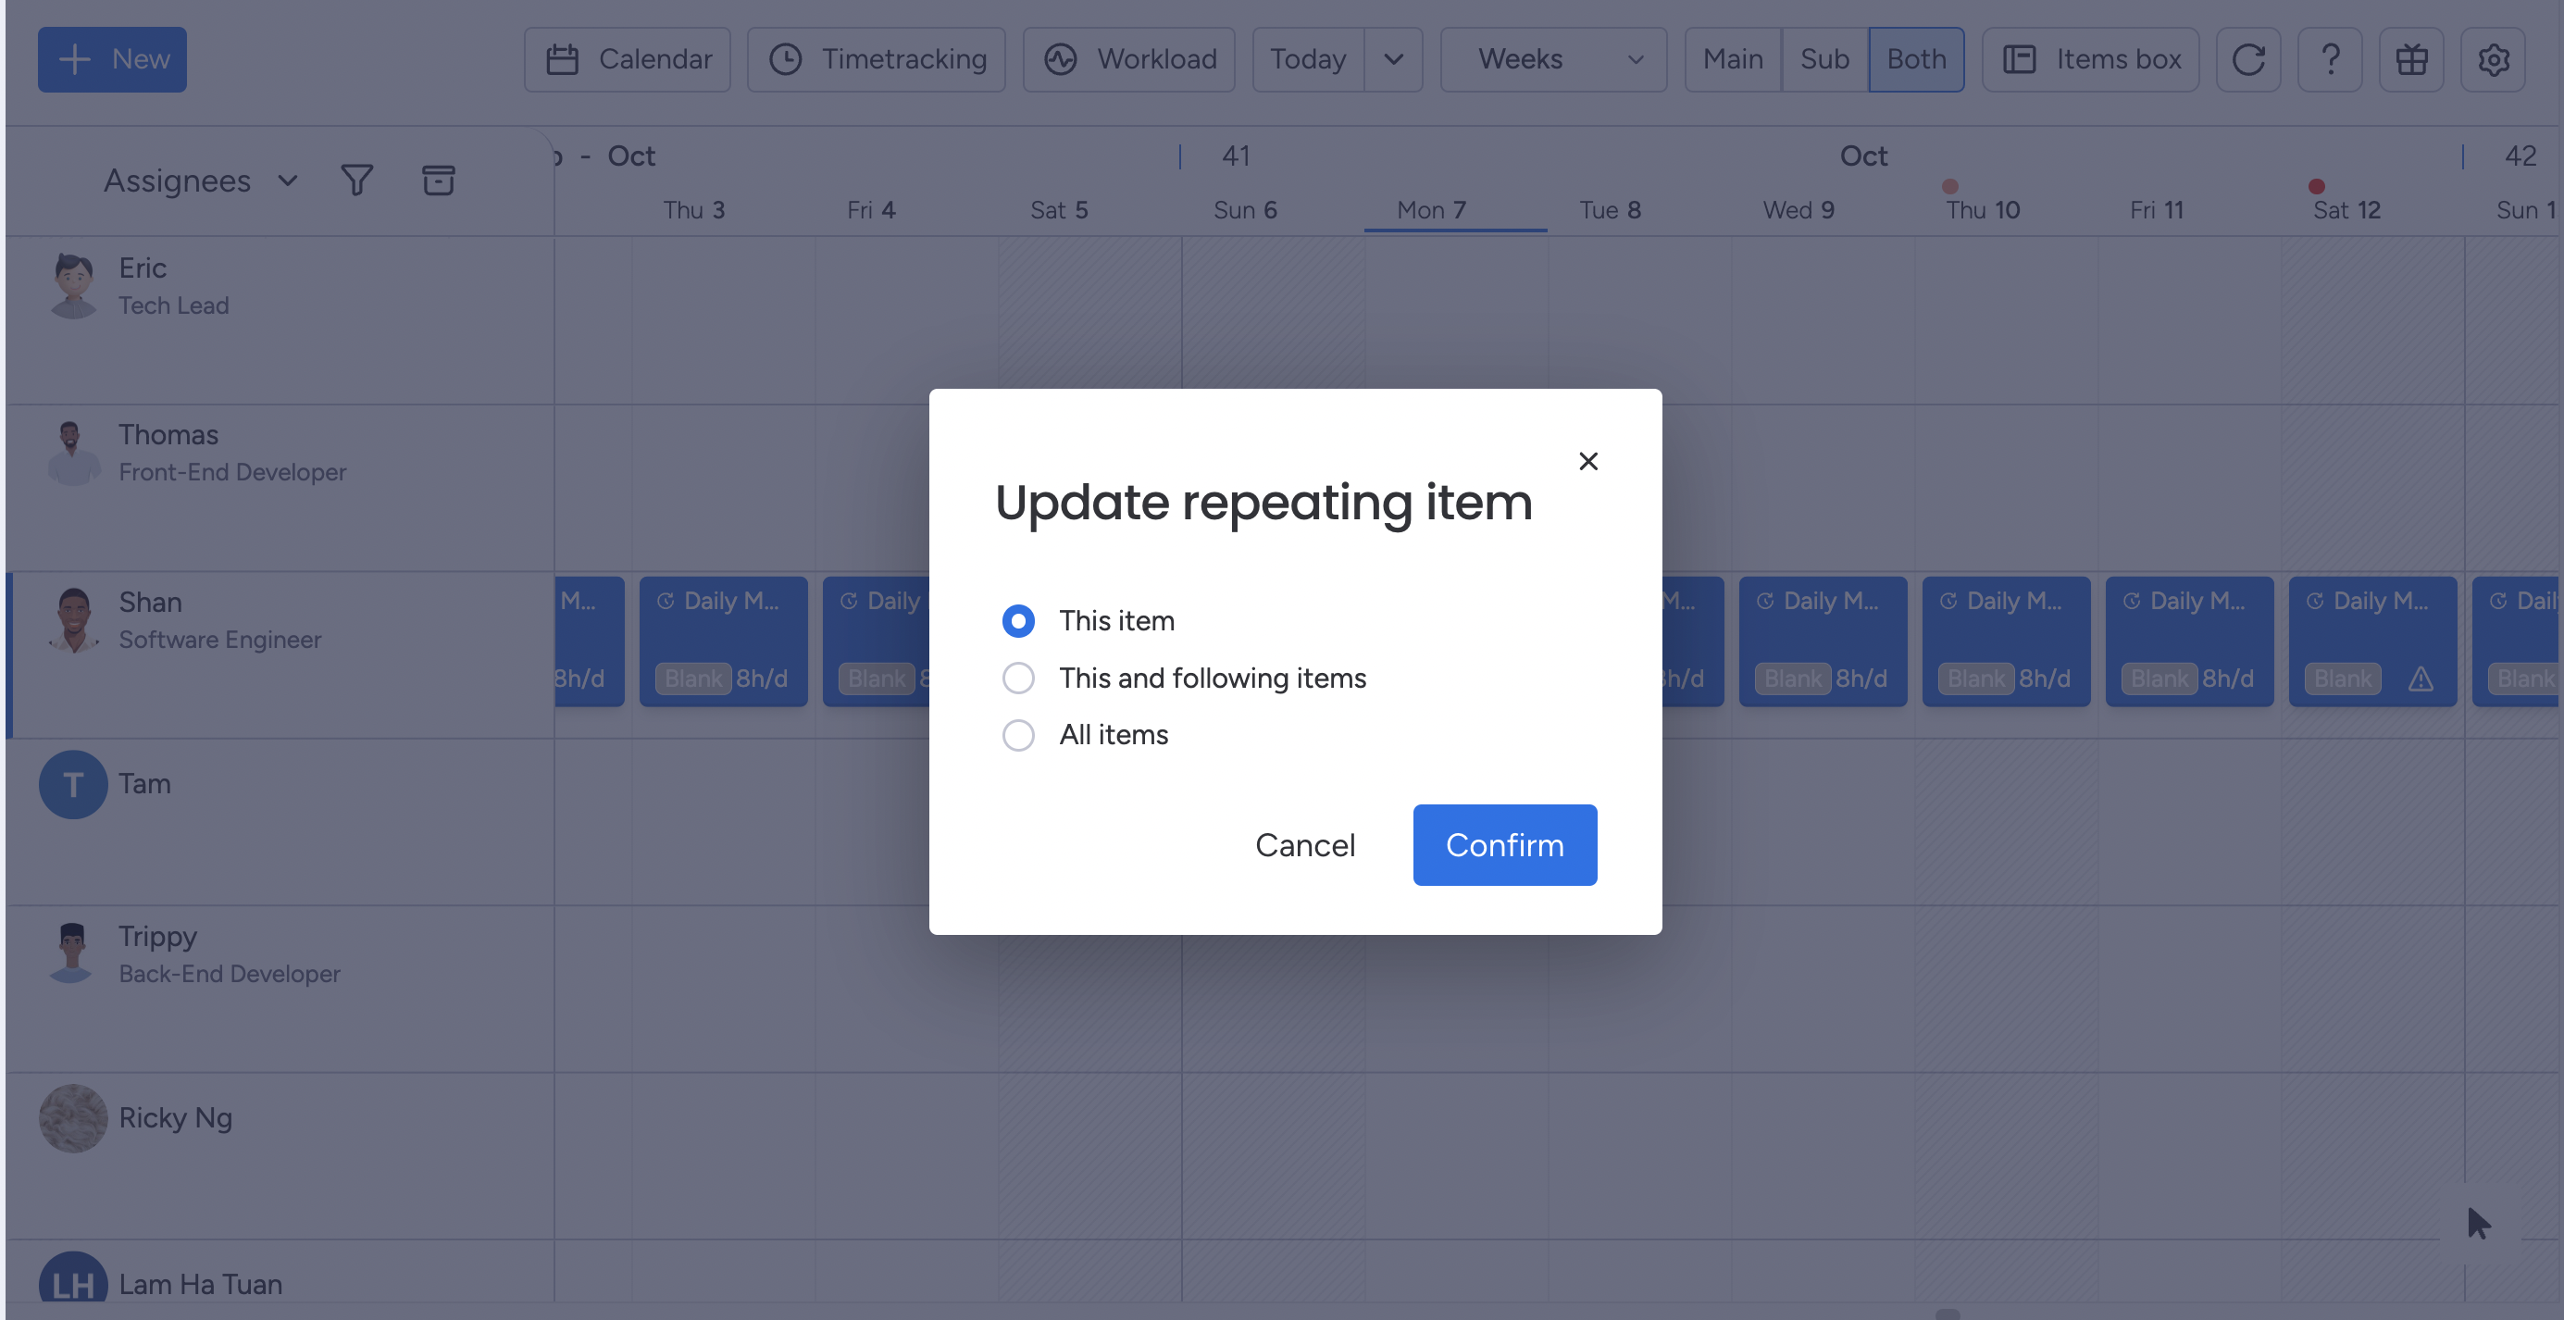Open the settings gear
2564x1320 pixels.
[x=2494, y=58]
